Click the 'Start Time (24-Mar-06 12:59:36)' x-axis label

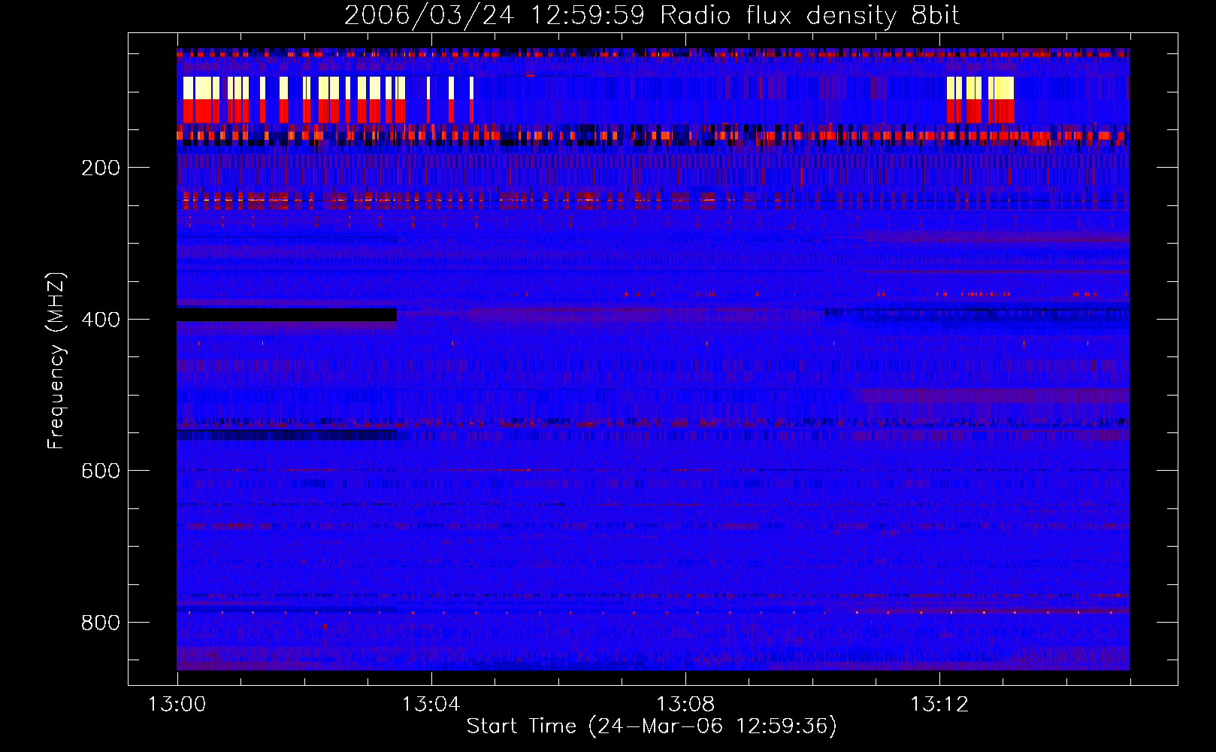click(x=652, y=726)
